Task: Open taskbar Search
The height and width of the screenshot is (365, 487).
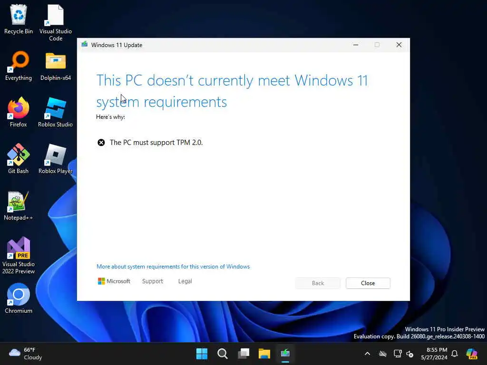Action: click(x=223, y=354)
